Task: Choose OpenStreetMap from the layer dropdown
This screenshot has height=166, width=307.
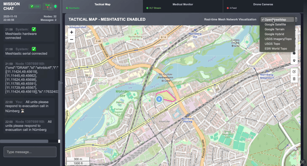Action: coord(277,20)
